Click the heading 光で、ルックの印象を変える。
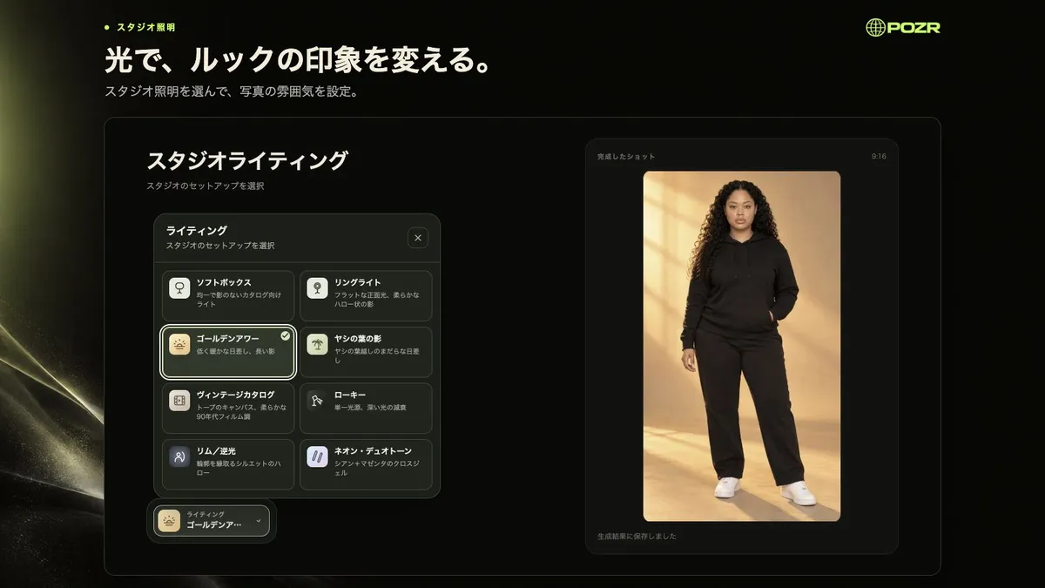The height and width of the screenshot is (588, 1045). (300, 60)
